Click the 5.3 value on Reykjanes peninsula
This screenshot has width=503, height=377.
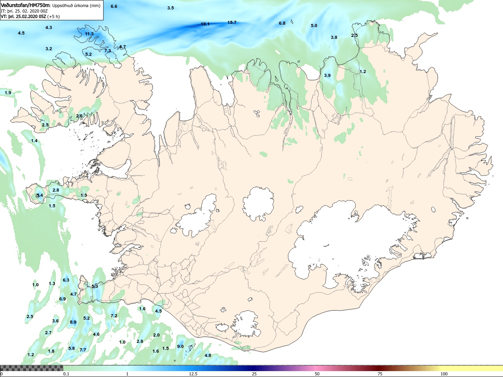click(95, 286)
